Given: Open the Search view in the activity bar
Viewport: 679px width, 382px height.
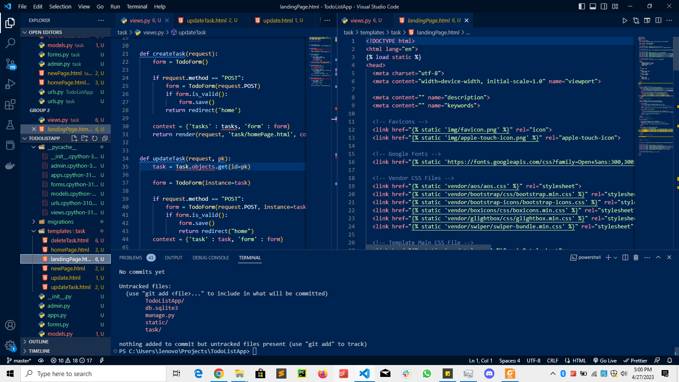Looking at the screenshot, I should click(10, 43).
